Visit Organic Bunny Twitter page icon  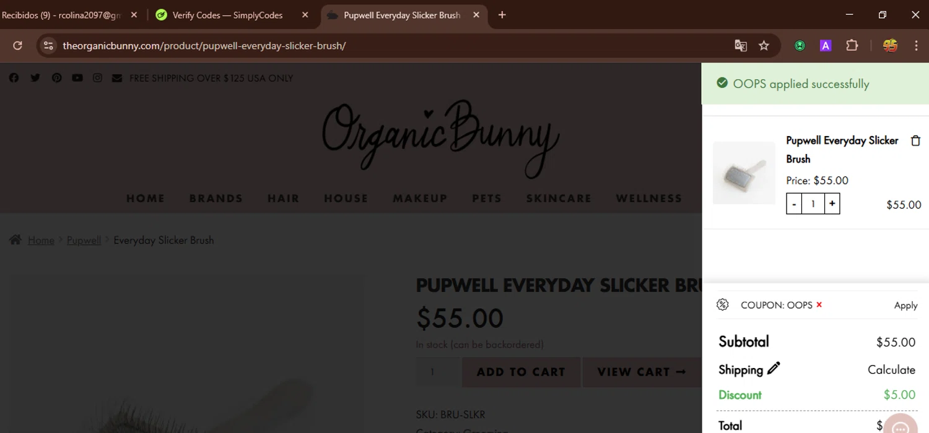point(35,78)
